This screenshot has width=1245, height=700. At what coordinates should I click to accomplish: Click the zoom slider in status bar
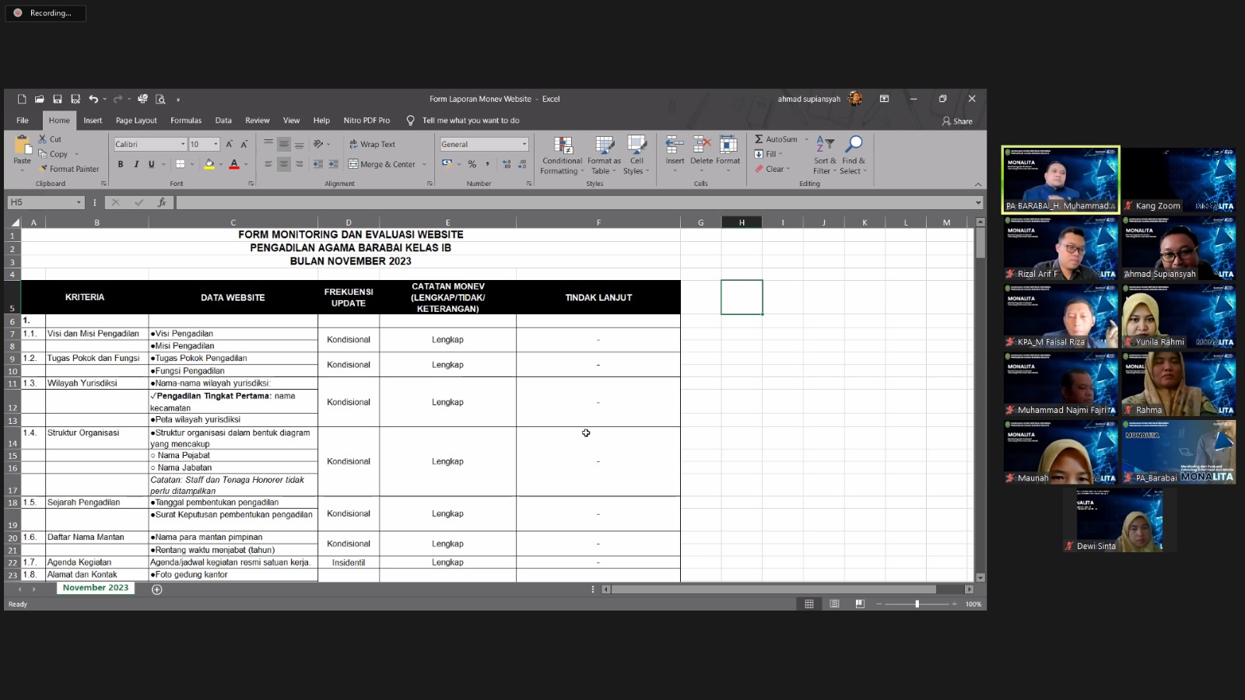(x=917, y=604)
